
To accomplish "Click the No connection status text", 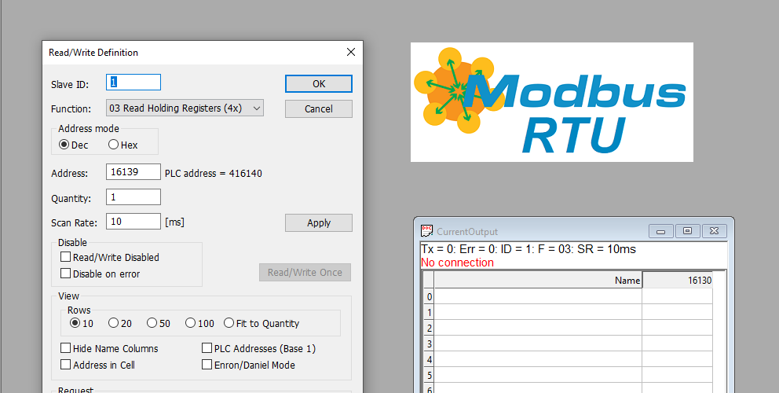I will click(457, 263).
